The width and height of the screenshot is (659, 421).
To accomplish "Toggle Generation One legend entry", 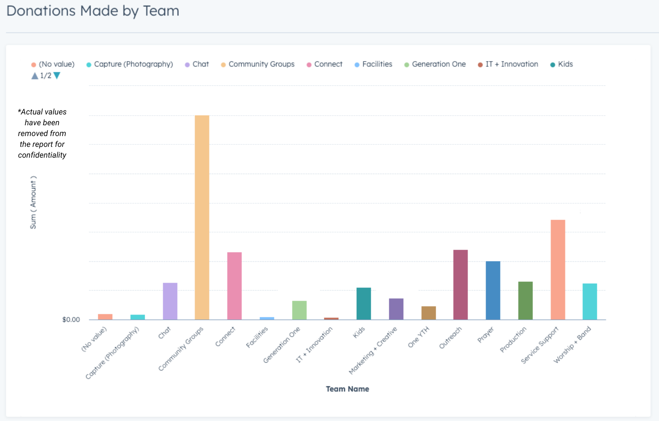I will click(x=435, y=64).
